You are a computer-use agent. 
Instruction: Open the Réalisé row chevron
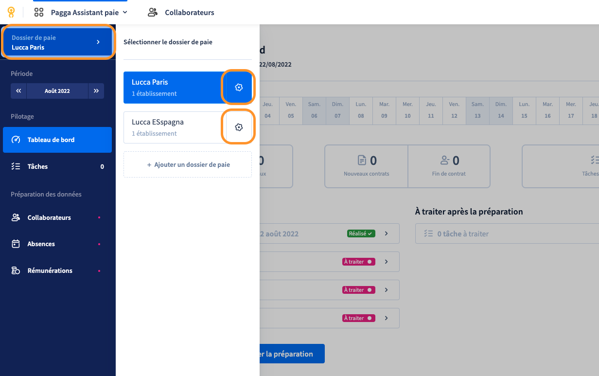[x=387, y=233]
